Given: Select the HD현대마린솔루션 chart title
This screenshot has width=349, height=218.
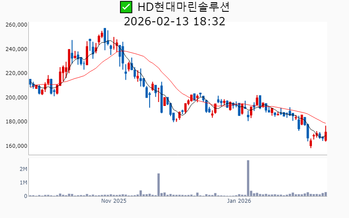Looking at the screenshot, I should click(183, 7).
